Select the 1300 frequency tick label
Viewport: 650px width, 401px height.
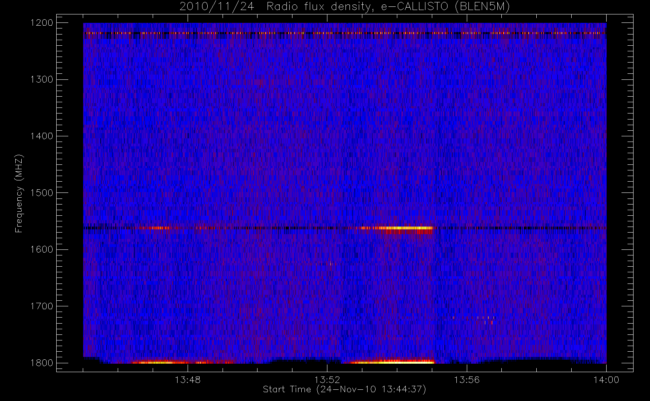[x=42, y=79]
